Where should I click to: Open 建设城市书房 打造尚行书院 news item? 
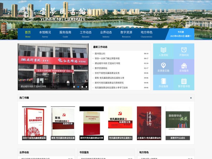107,63
